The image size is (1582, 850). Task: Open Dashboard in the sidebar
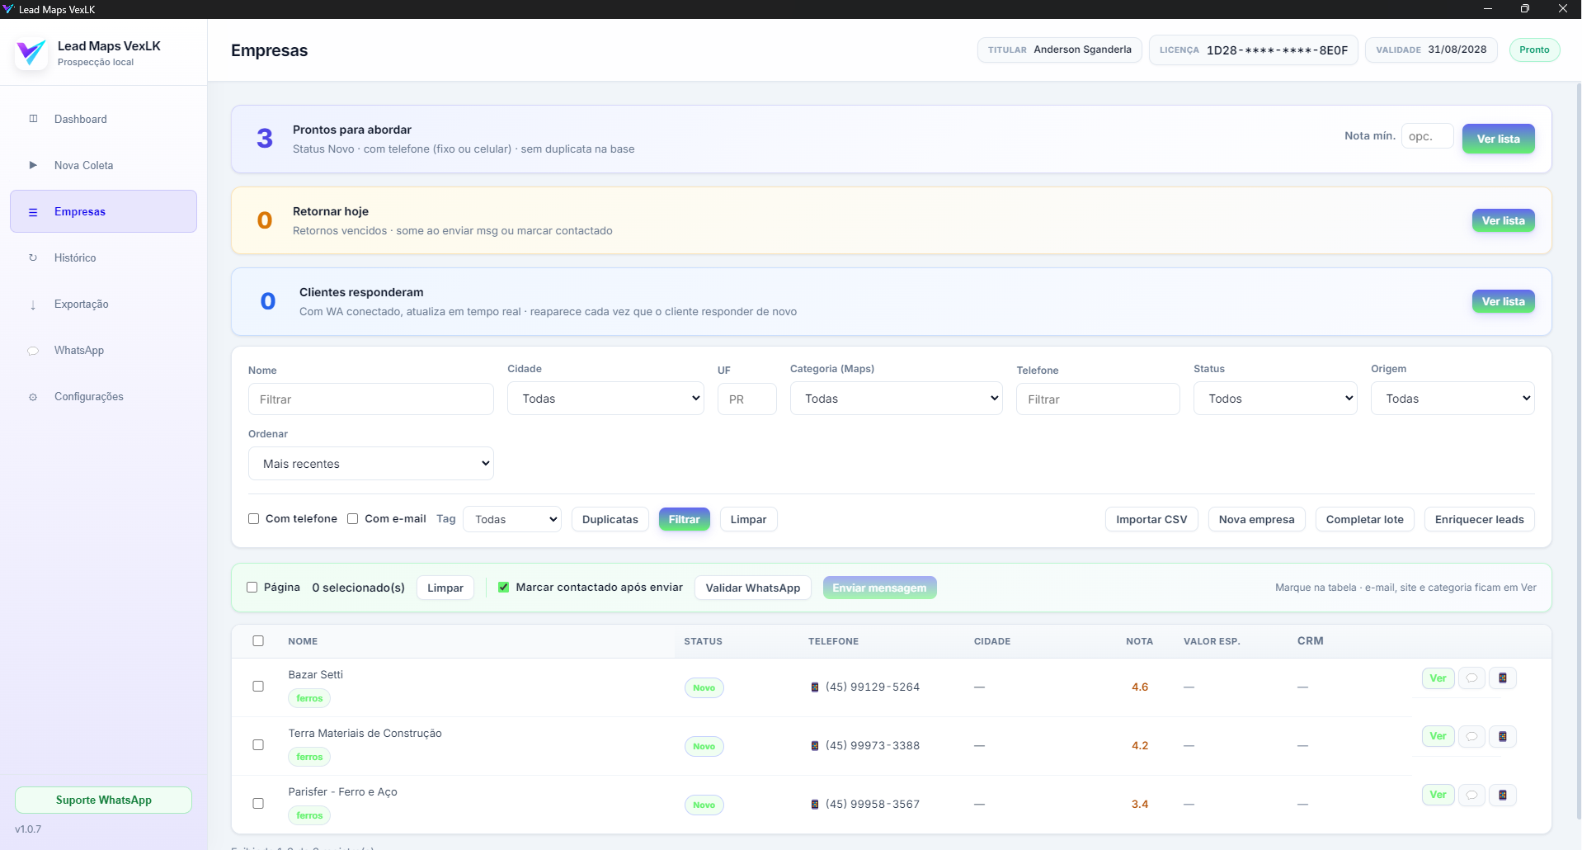(x=103, y=119)
